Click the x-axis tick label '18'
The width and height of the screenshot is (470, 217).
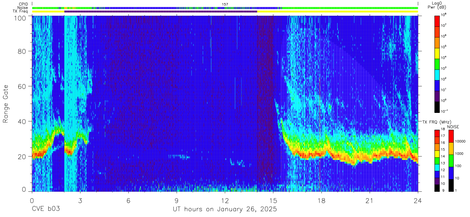(321, 201)
